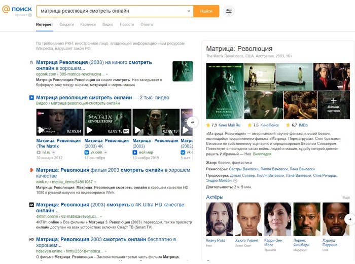The height and width of the screenshot is (264, 355).
Task: Open the Видео tab
Action: (108, 24)
